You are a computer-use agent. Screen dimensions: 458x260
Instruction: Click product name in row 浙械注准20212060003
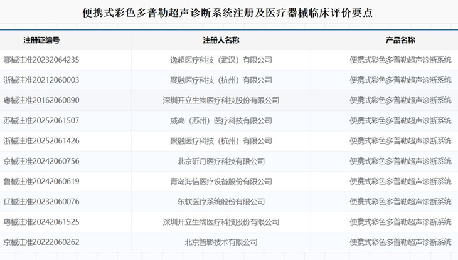[x=400, y=80]
